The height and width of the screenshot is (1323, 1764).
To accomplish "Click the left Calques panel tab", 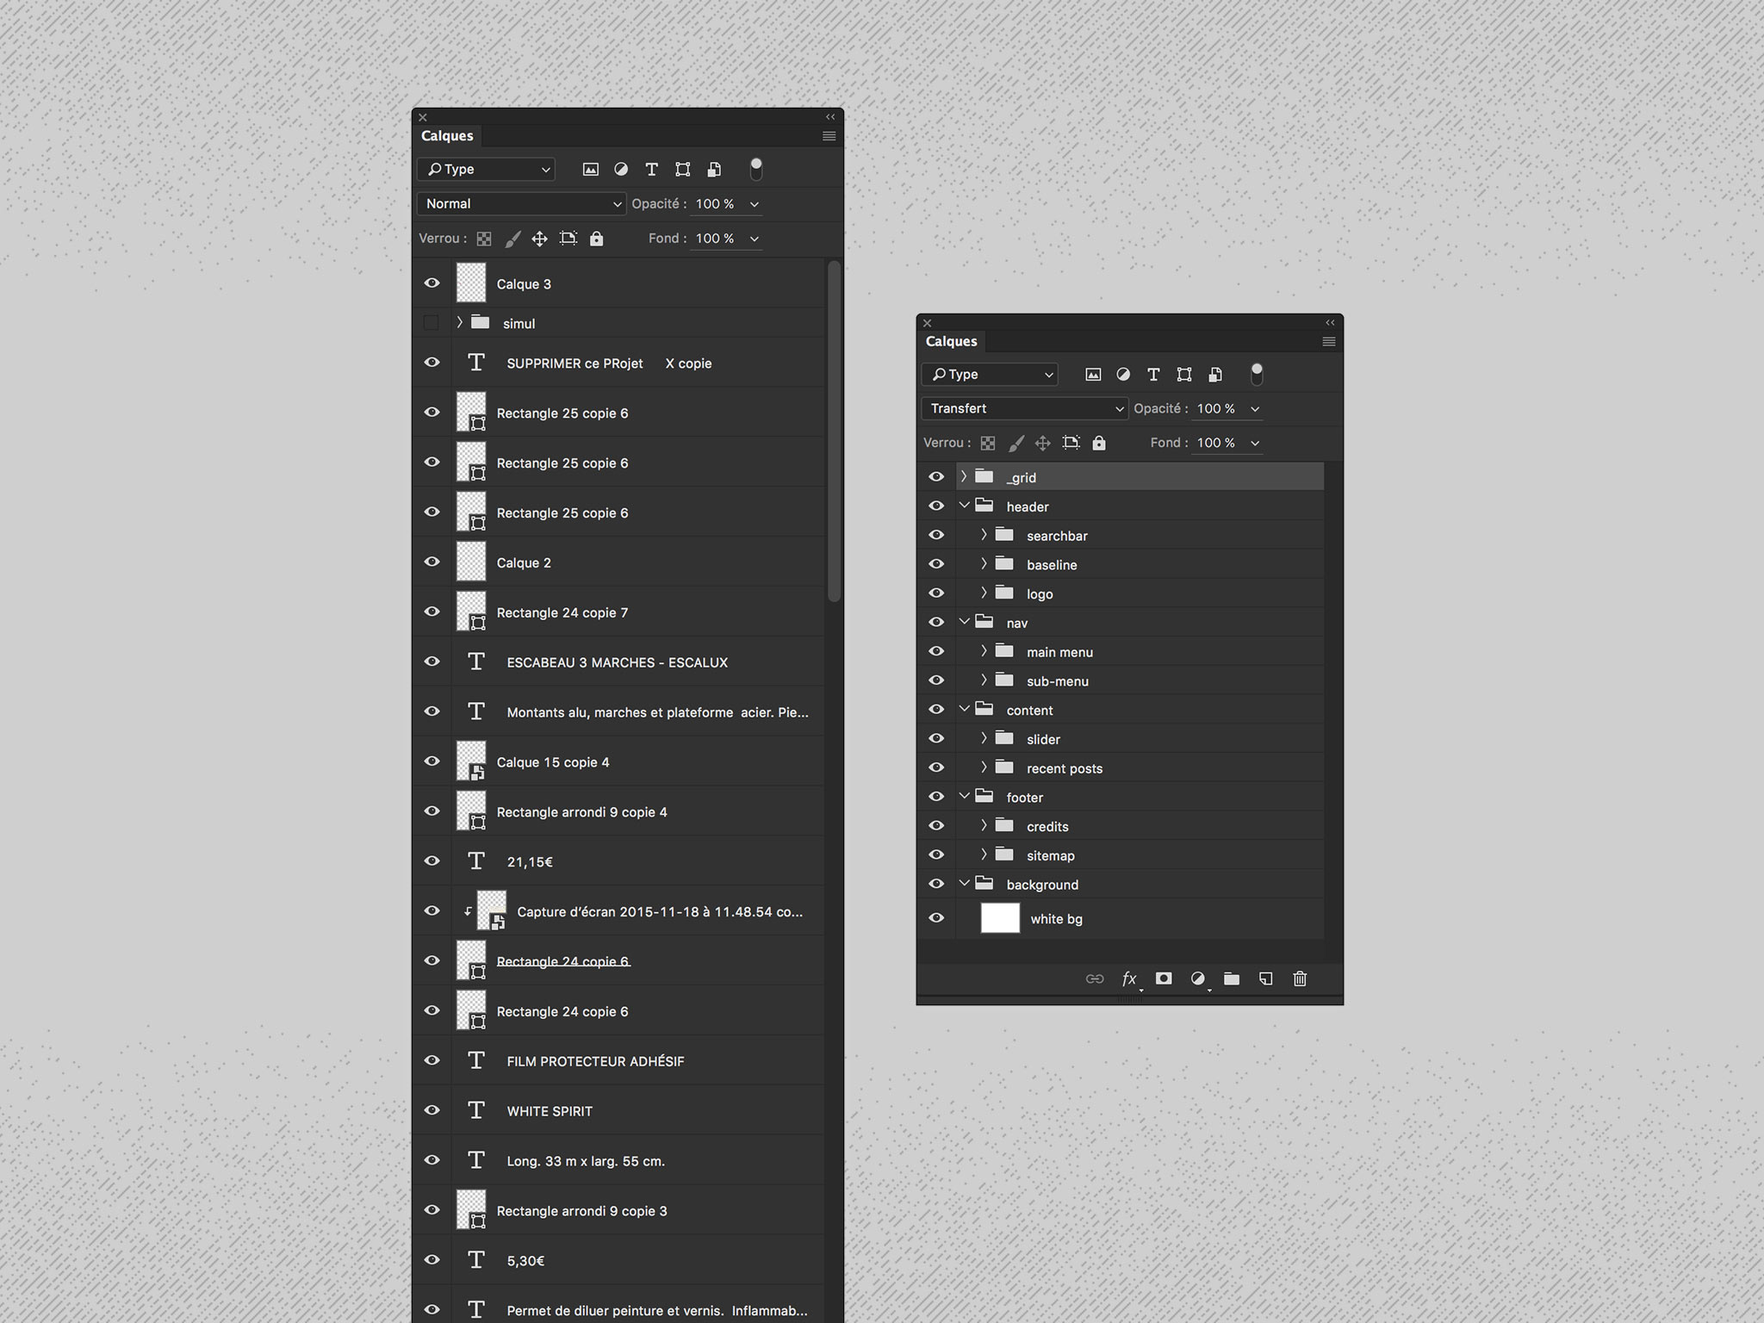I will coord(447,136).
